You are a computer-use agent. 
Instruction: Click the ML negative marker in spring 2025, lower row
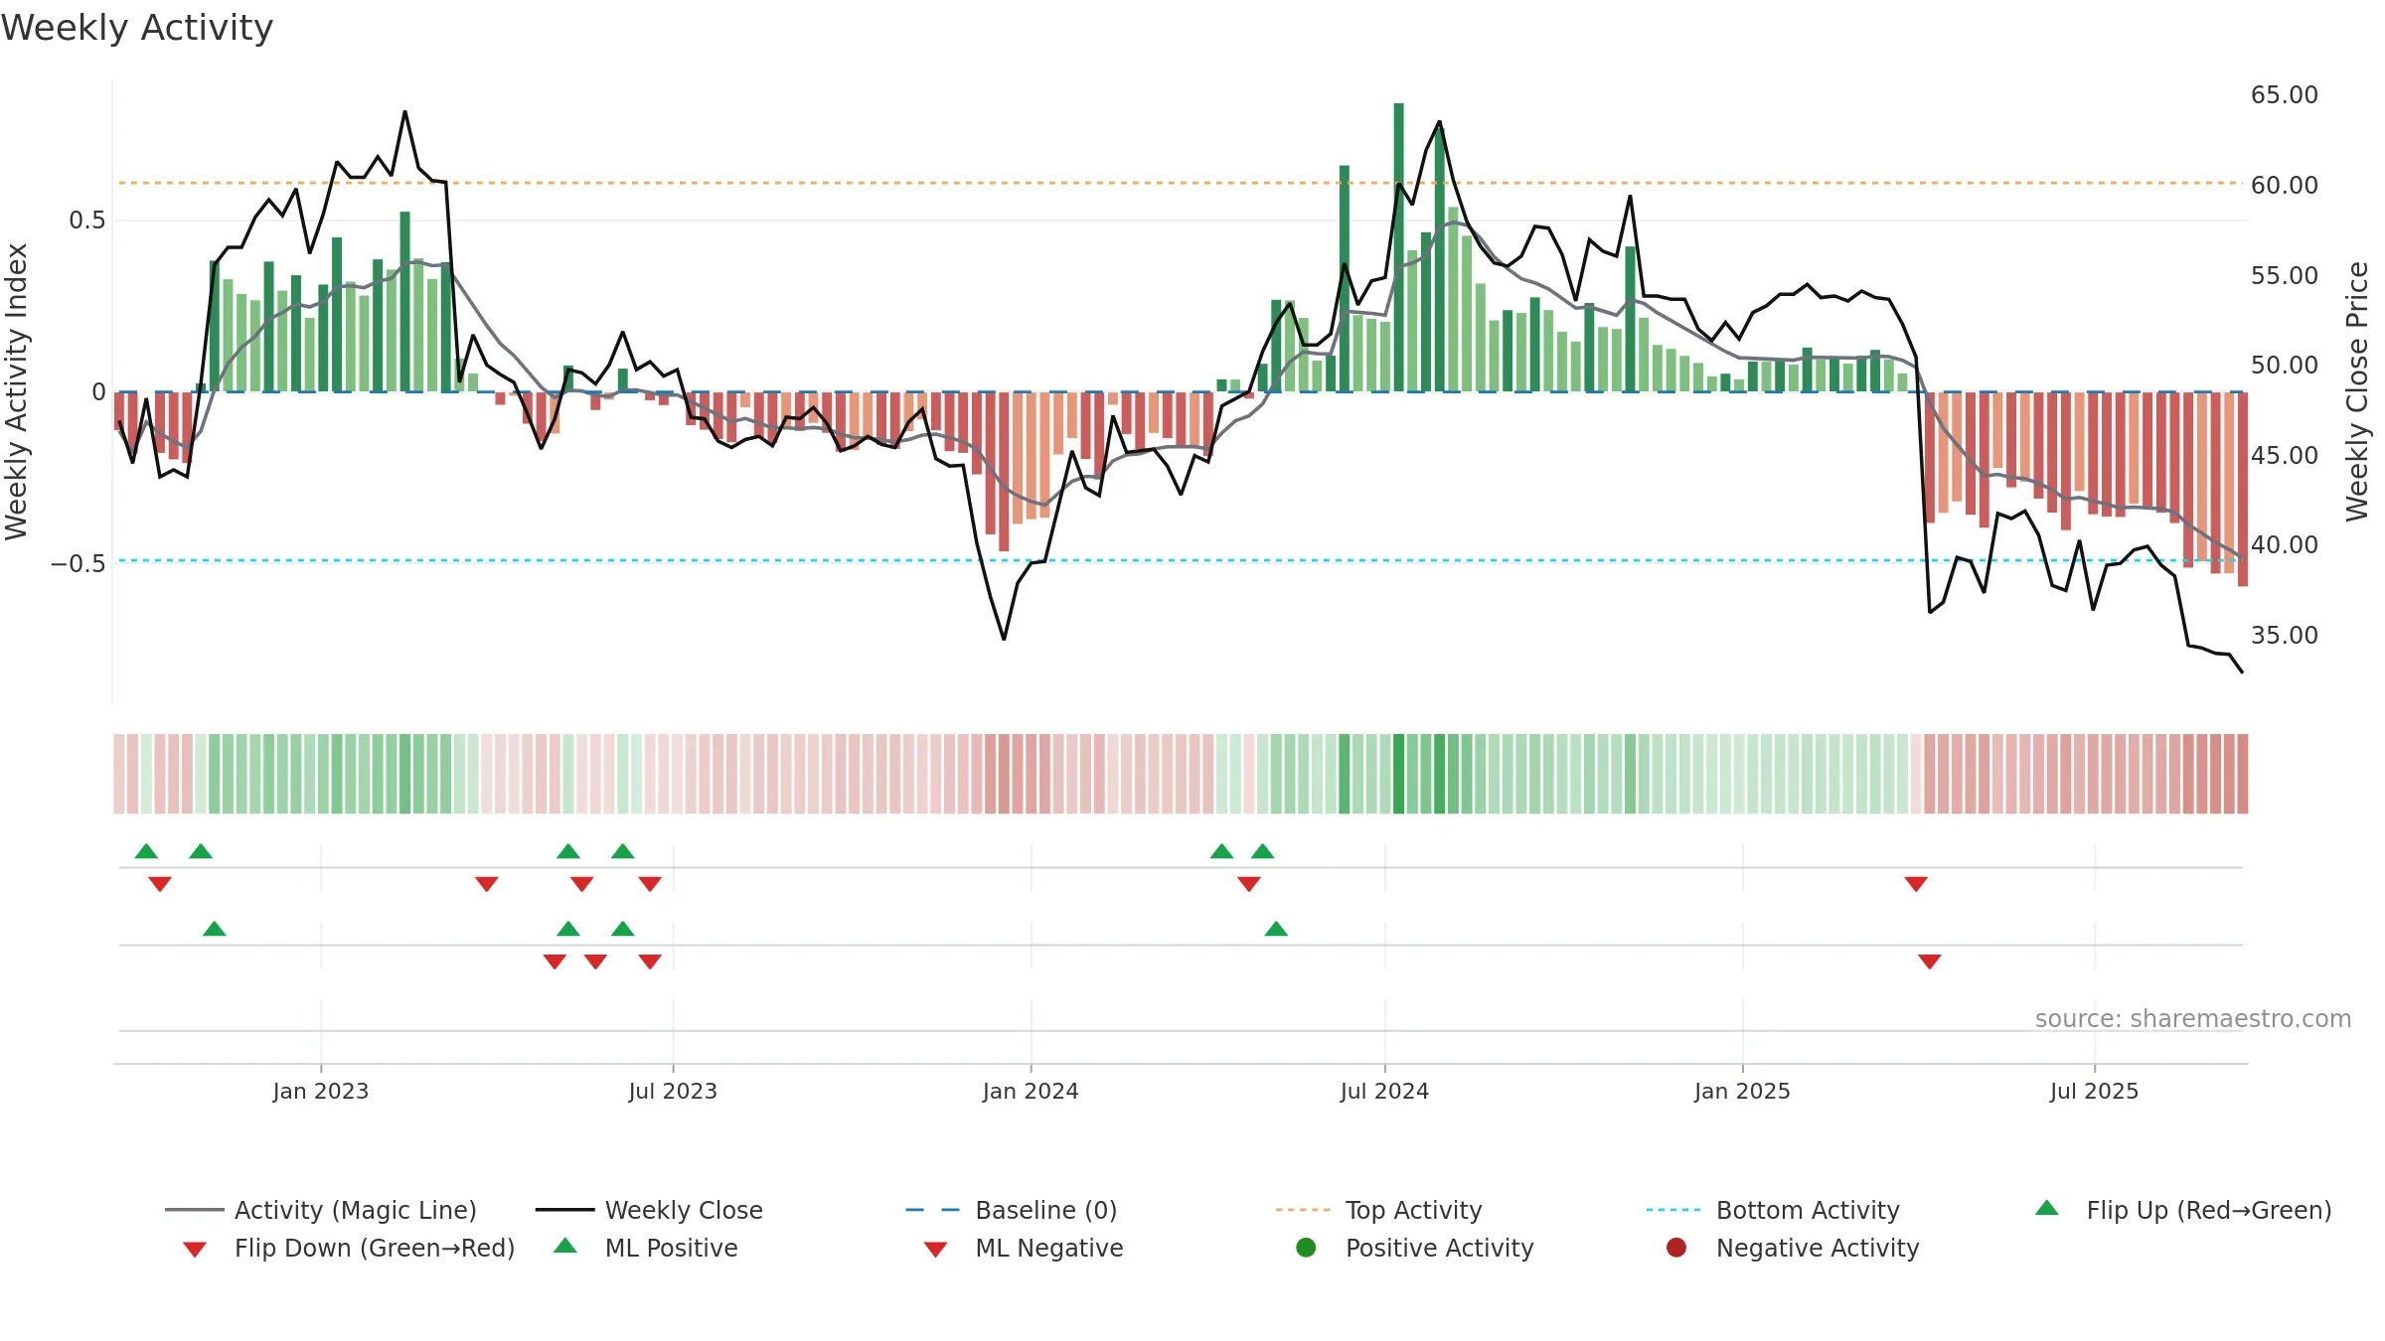(1930, 962)
